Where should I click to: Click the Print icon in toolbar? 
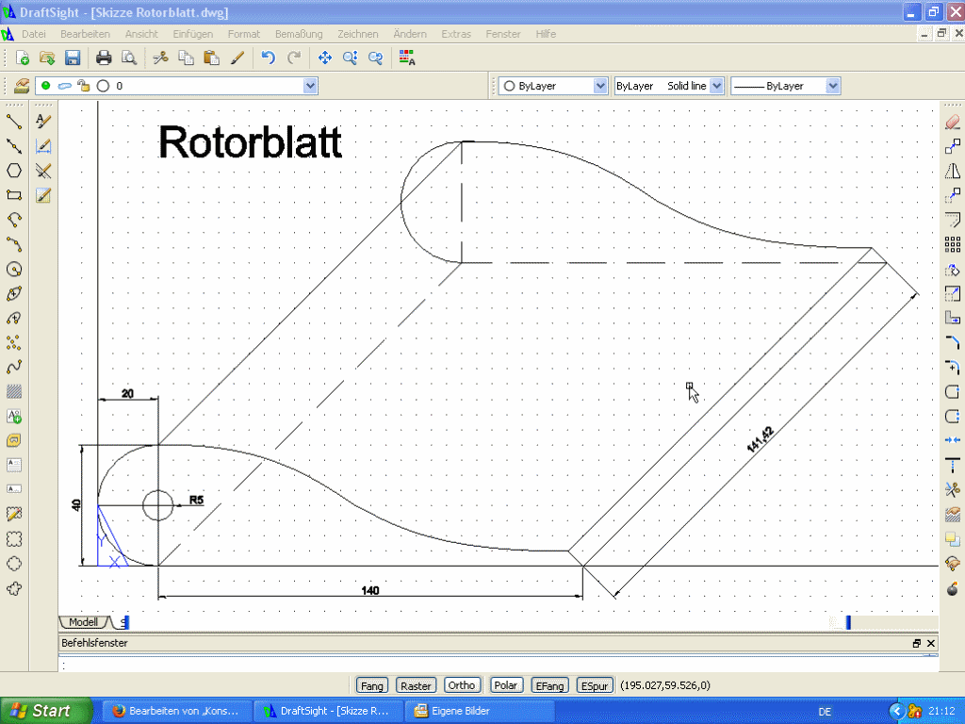(x=104, y=58)
